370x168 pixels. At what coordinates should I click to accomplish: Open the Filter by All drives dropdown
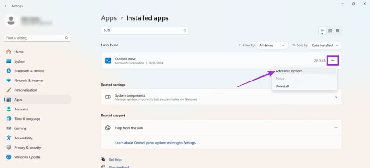click(272, 46)
